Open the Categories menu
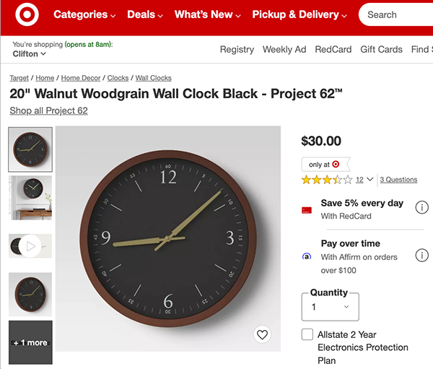Viewport: 433px width, 369px height. tap(84, 14)
